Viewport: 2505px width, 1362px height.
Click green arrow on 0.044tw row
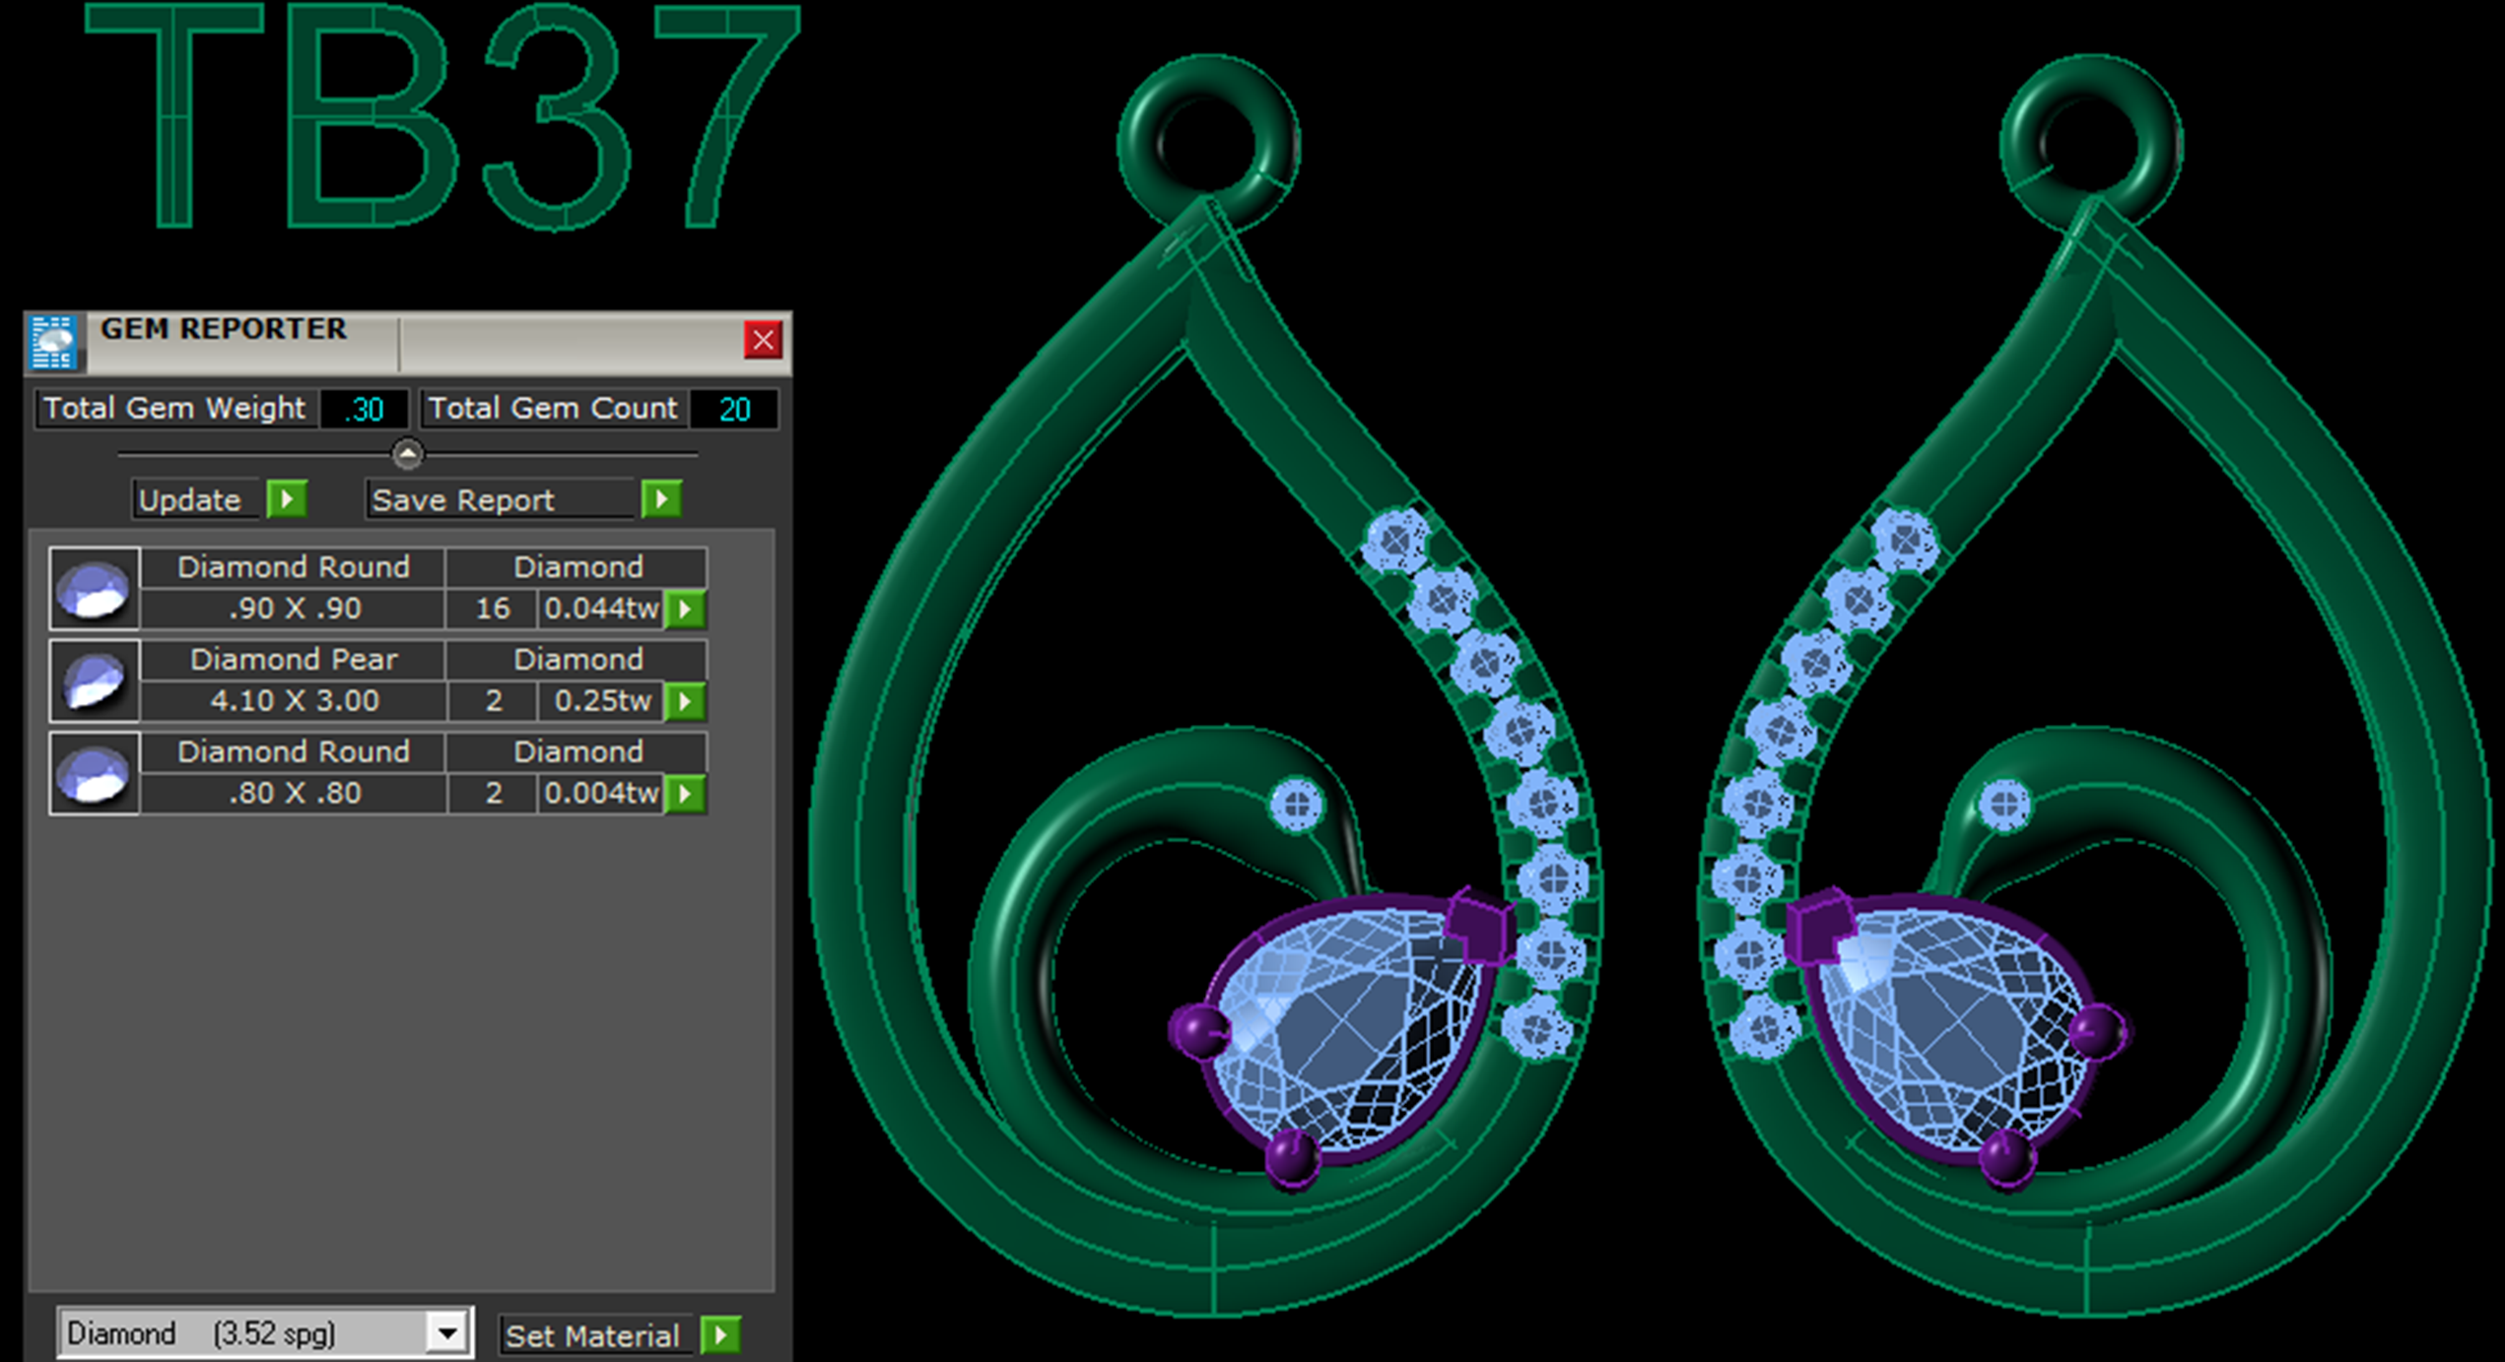tap(686, 610)
